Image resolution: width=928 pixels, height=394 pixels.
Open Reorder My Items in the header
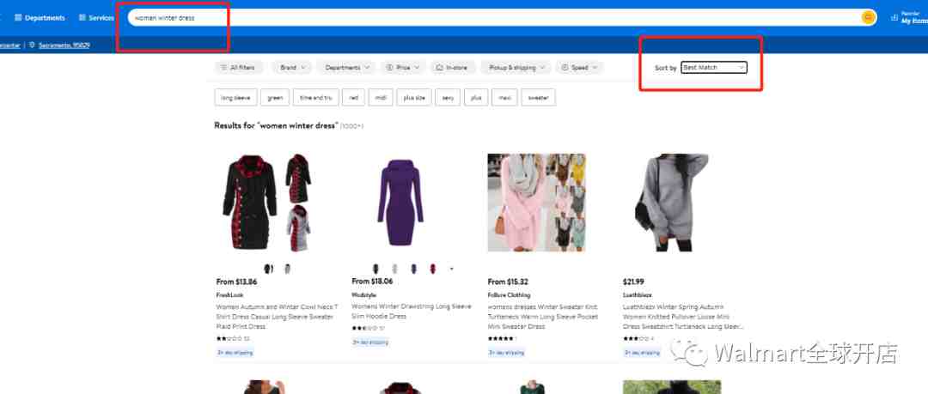(910, 18)
